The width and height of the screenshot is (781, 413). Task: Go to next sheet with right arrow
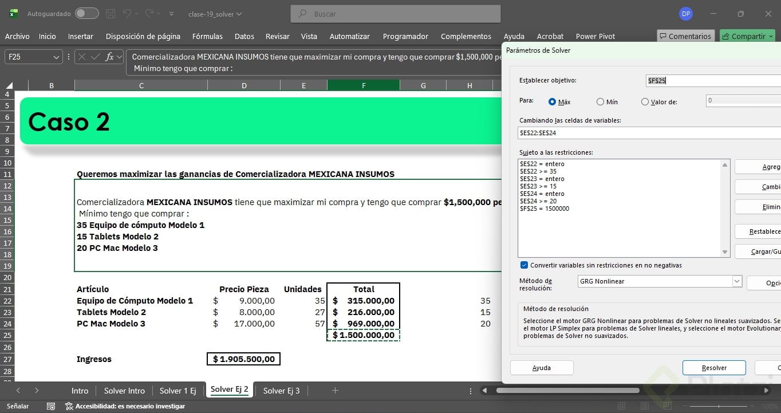point(37,391)
